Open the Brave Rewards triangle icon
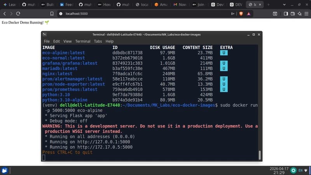The height and width of the screenshot is (175, 311). pyautogui.click(x=249, y=14)
